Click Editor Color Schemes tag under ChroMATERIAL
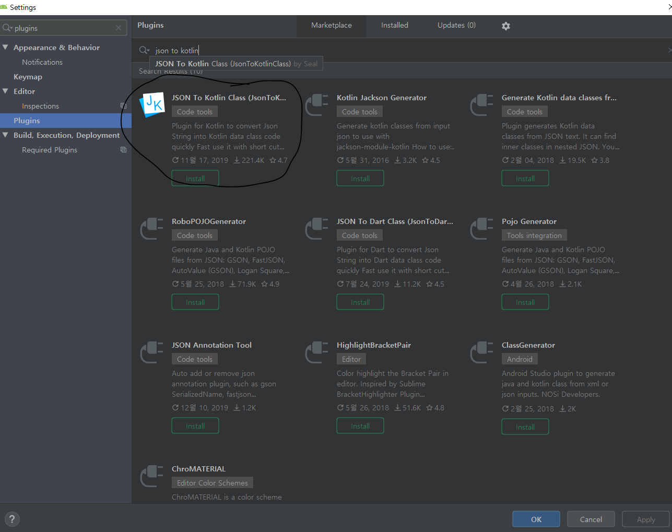The width and height of the screenshot is (672, 532). pos(213,483)
